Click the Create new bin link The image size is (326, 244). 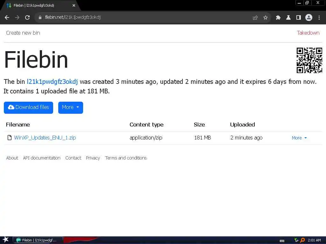point(23,33)
